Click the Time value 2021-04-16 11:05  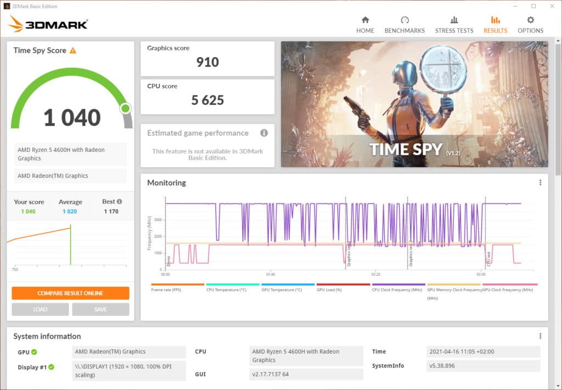coord(483,352)
